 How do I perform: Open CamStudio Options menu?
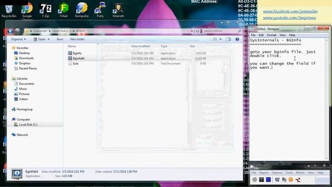(277, 172)
